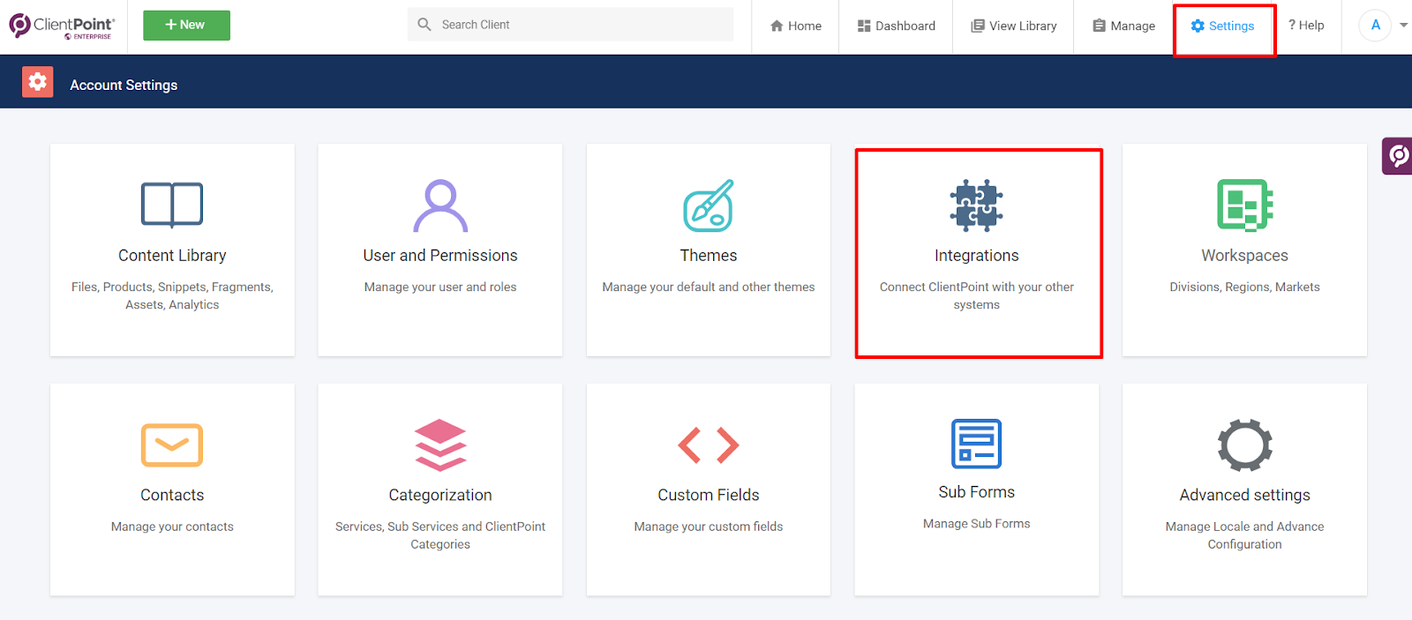The width and height of the screenshot is (1412, 620).
Task: Expand the user account dropdown arrow
Action: point(1403,26)
